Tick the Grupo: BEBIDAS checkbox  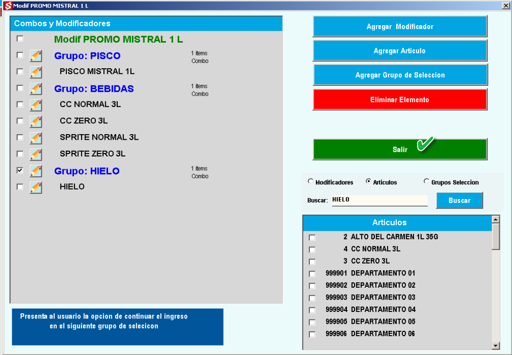(x=20, y=88)
